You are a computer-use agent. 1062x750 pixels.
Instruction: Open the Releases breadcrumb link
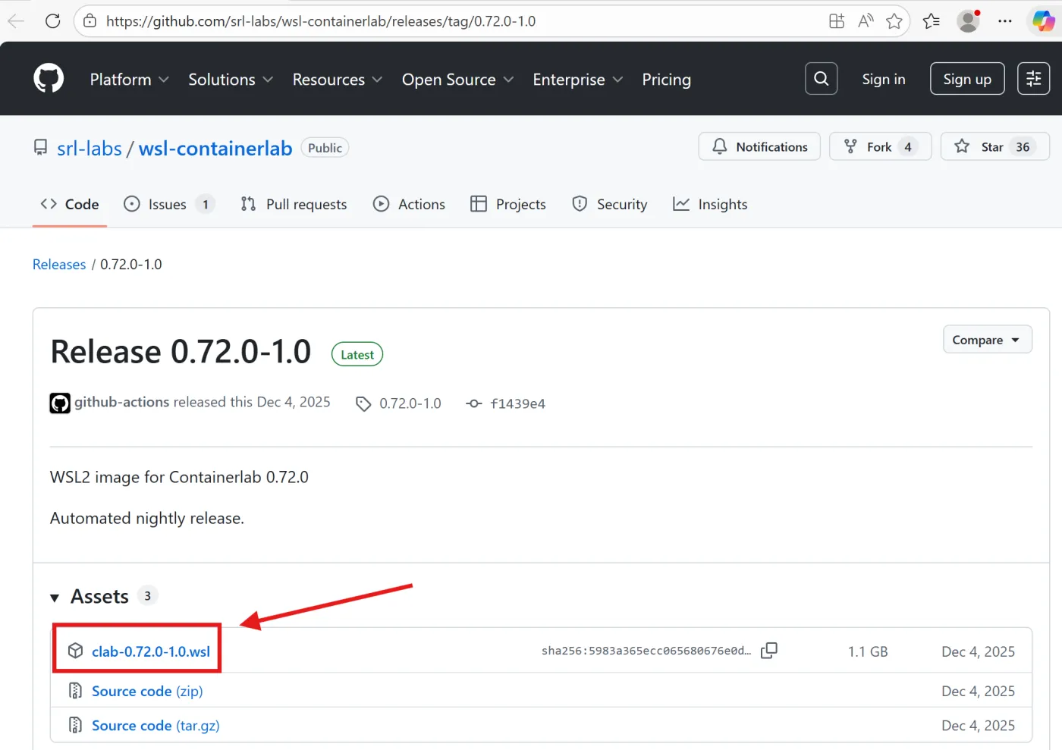[59, 264]
